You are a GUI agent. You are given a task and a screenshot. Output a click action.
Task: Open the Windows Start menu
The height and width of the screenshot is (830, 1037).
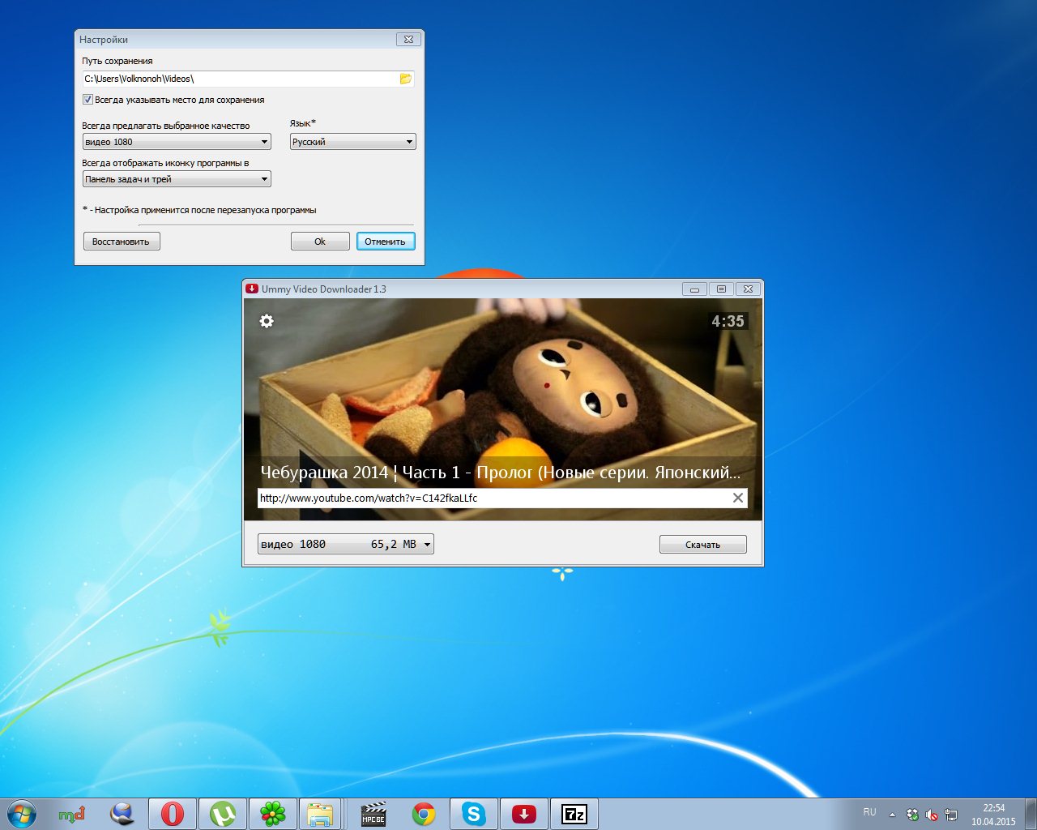click(21, 814)
